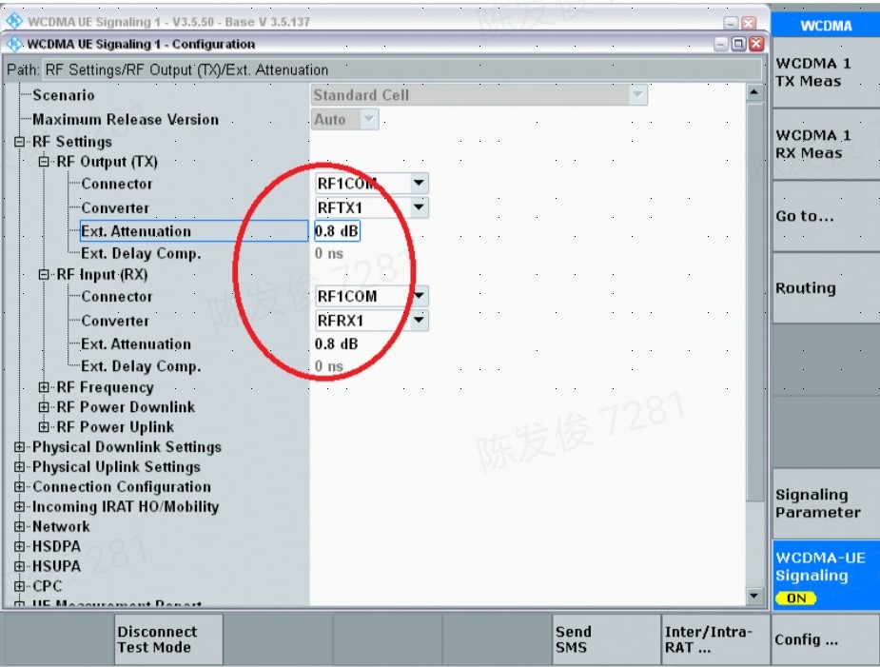Screen dimensions: 880x667
Task: Select the RX Ext. Attenuation 0.8 dB value
Action: 336,344
